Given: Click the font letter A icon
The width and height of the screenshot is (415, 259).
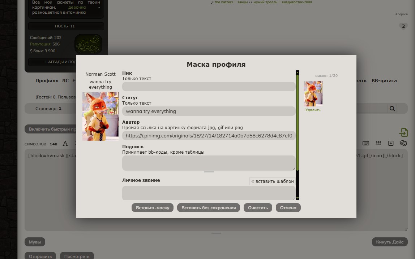Looking at the screenshot, I should click(x=65, y=144).
